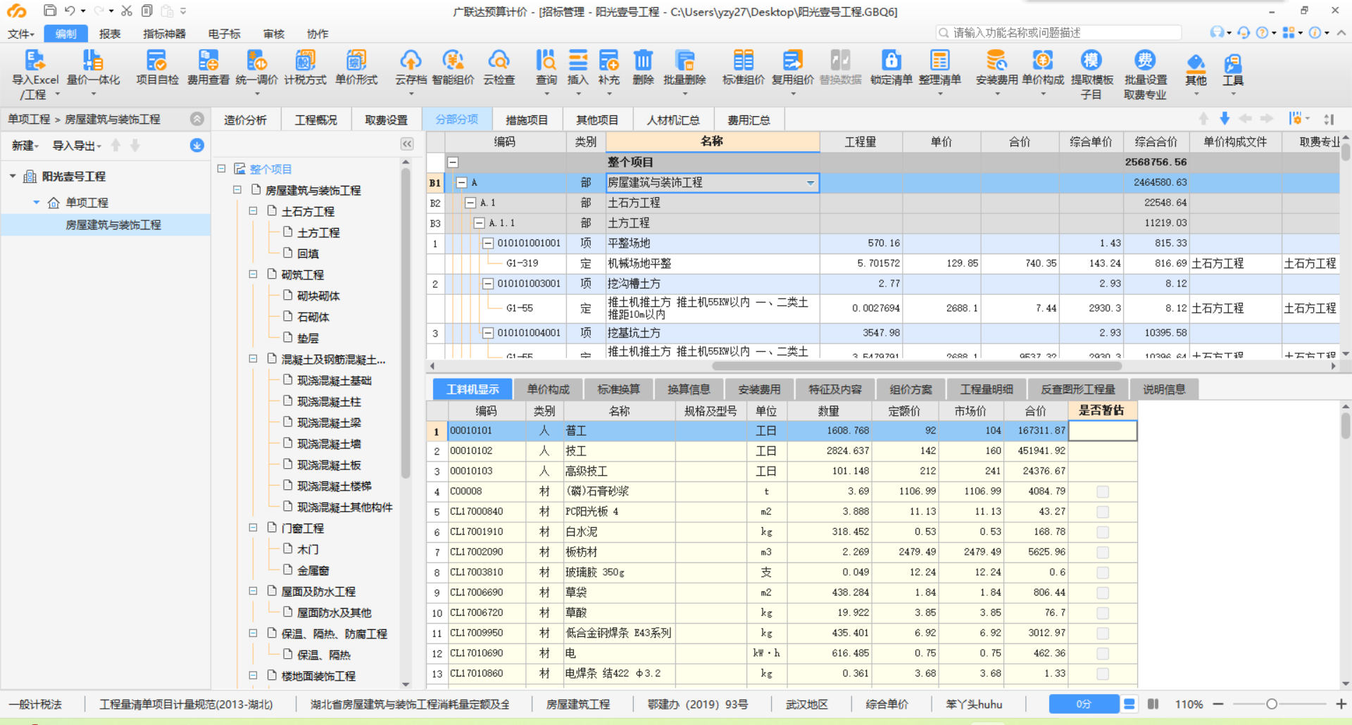Collapse the 阳光壹号工程 project node
This screenshot has height=725, width=1352.
[x=13, y=176]
